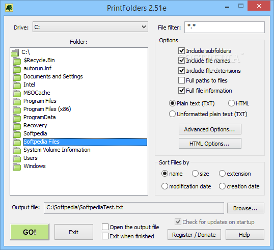
Task: Click the ProgramData folder icon
Action: point(17,118)
